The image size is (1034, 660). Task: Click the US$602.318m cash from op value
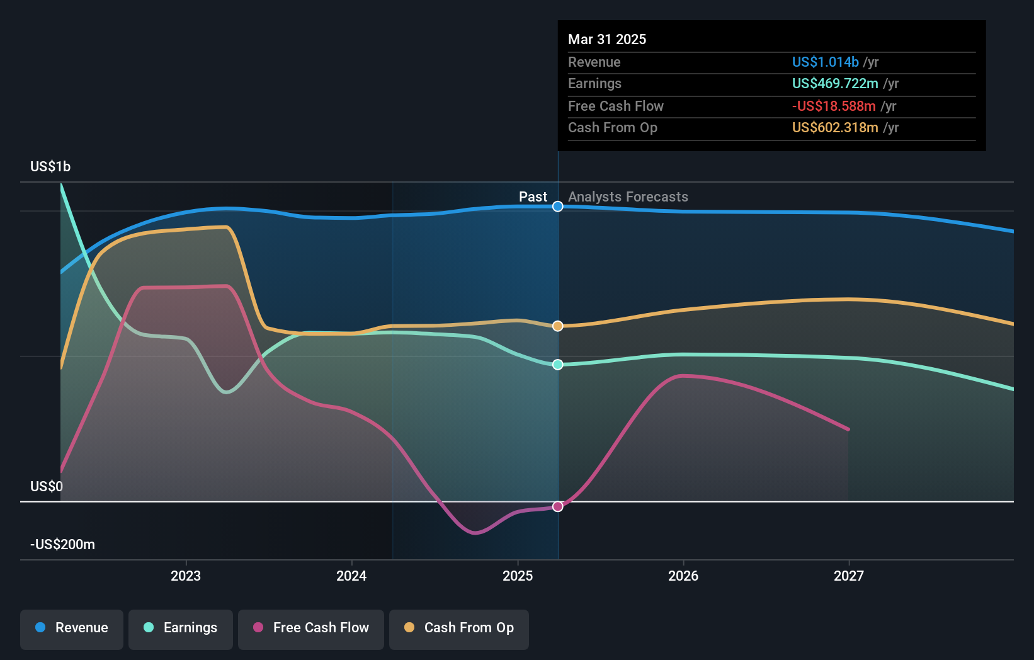coord(835,127)
